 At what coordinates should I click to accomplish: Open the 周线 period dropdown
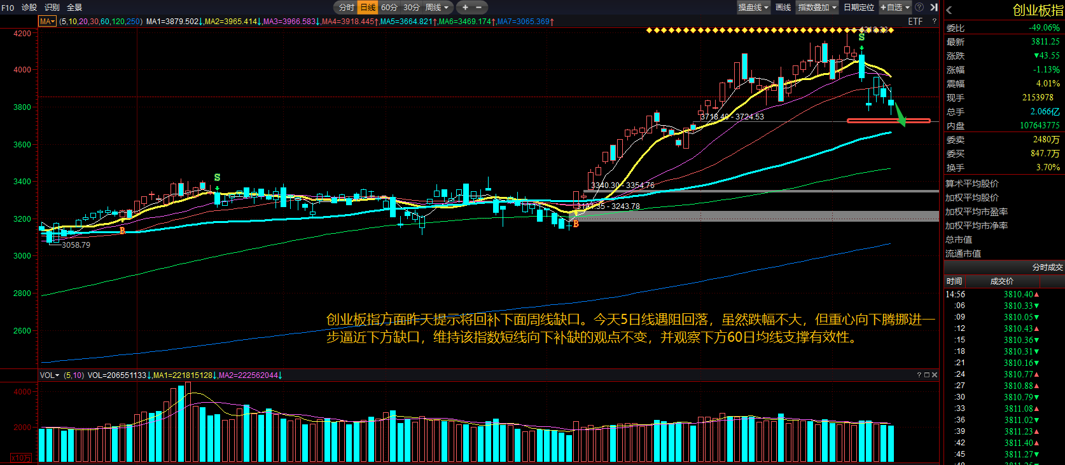coord(437,8)
